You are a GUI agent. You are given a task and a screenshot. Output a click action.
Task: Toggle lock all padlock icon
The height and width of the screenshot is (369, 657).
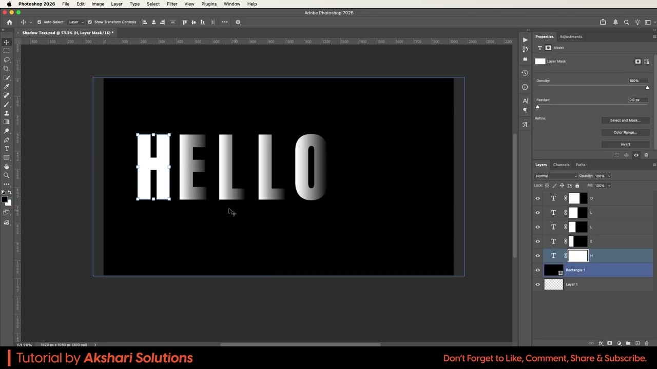[x=577, y=186]
